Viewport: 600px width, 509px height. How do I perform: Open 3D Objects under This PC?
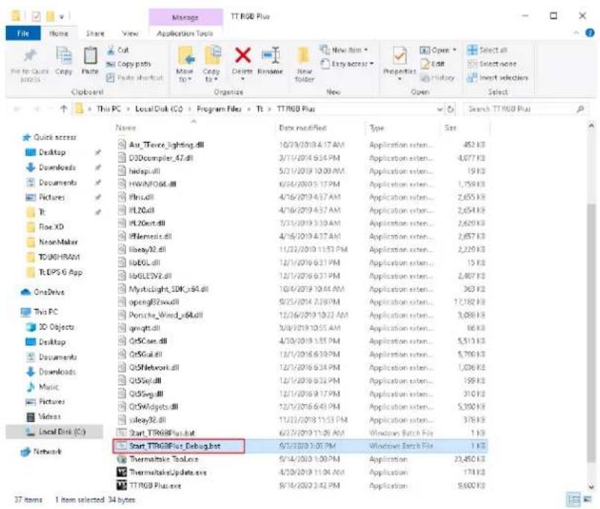pyautogui.click(x=57, y=327)
